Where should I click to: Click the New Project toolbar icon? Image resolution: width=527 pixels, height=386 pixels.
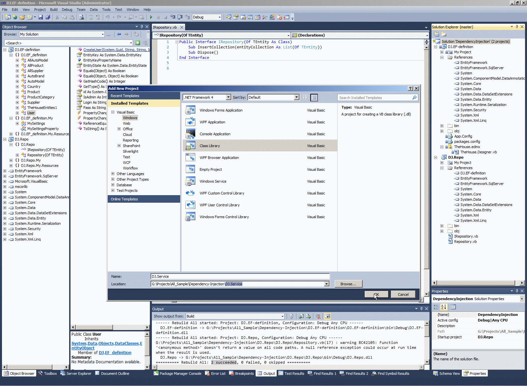(x=7, y=17)
